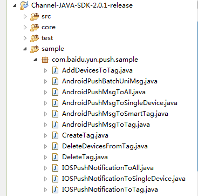Click the AndroidPushBatchUniMsg.java file icon
Image resolution: width=198 pixels, height=196 pixels.
coord(55,81)
